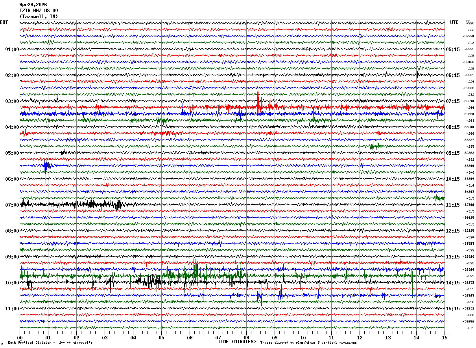Viewport: 476px width, 348px height.
Task: Click the UTC column header
Action: tap(454, 22)
